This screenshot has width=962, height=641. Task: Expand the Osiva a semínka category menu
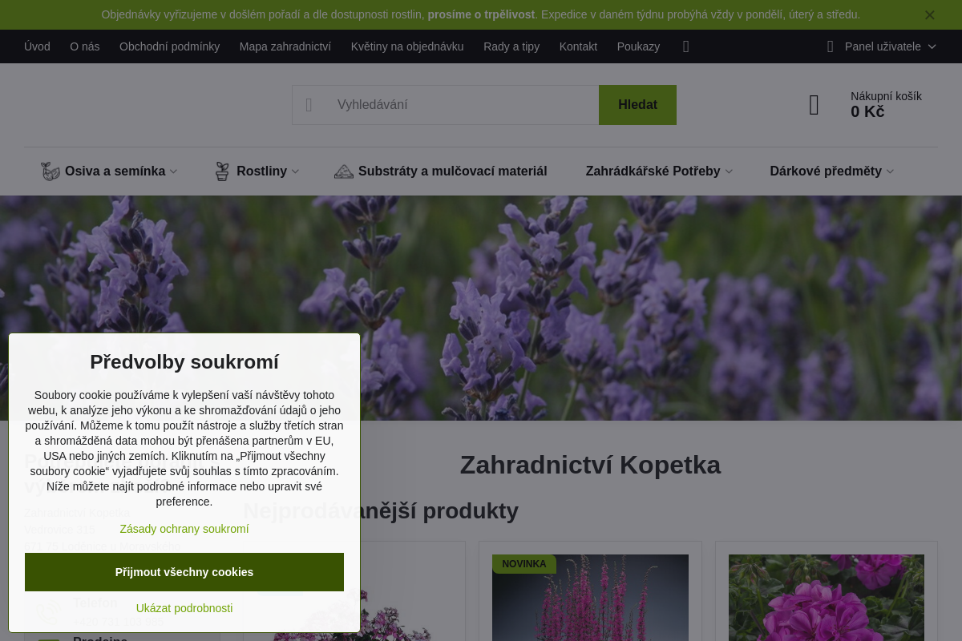(x=120, y=171)
